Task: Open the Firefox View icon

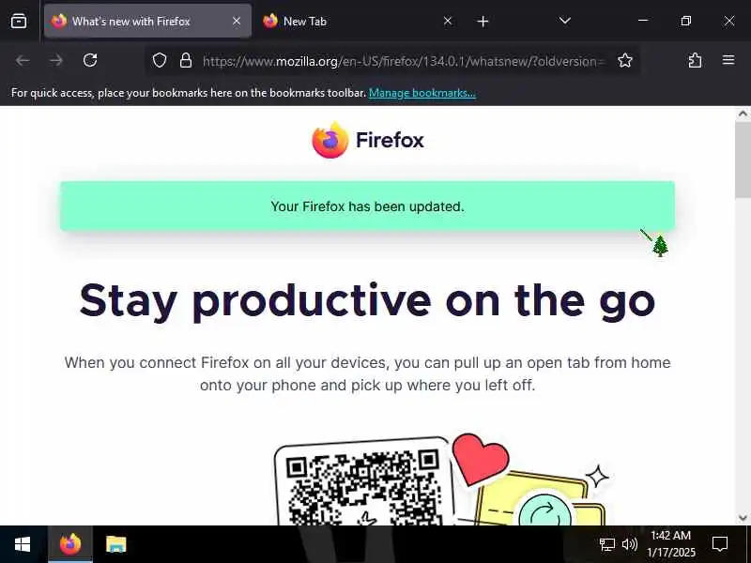Action: click(x=19, y=21)
